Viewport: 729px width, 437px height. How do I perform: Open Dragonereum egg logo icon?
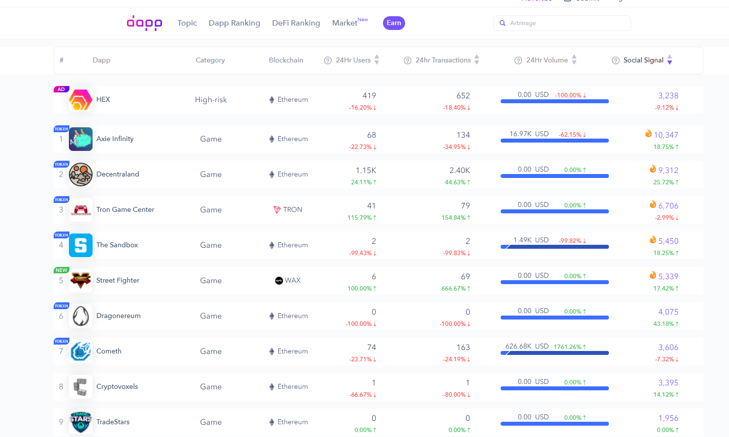coord(81,316)
